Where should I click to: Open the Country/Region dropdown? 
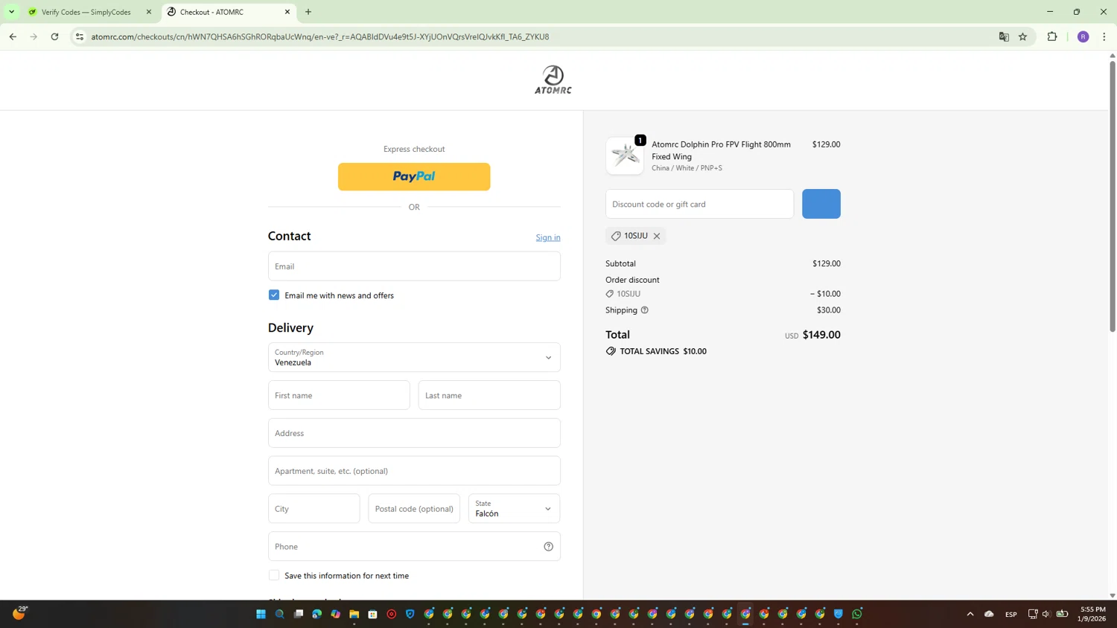414,357
